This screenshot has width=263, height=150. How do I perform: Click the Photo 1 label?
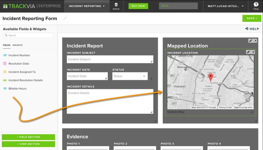(x=73, y=144)
